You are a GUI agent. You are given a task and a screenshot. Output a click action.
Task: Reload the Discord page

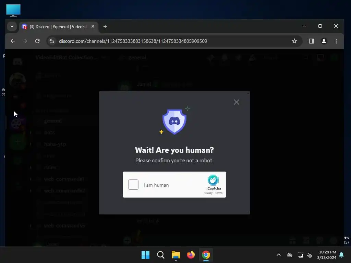37,41
